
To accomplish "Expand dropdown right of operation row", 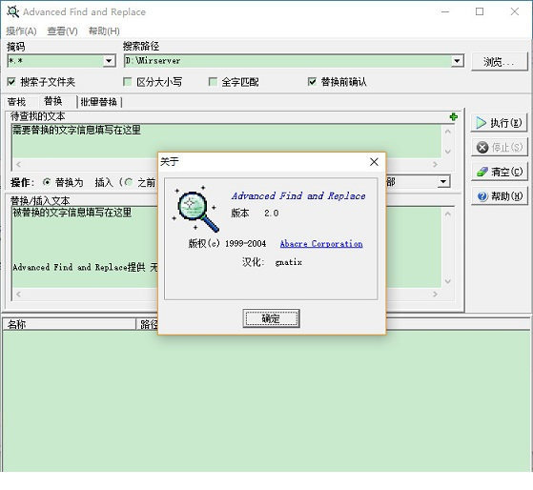I will (443, 181).
